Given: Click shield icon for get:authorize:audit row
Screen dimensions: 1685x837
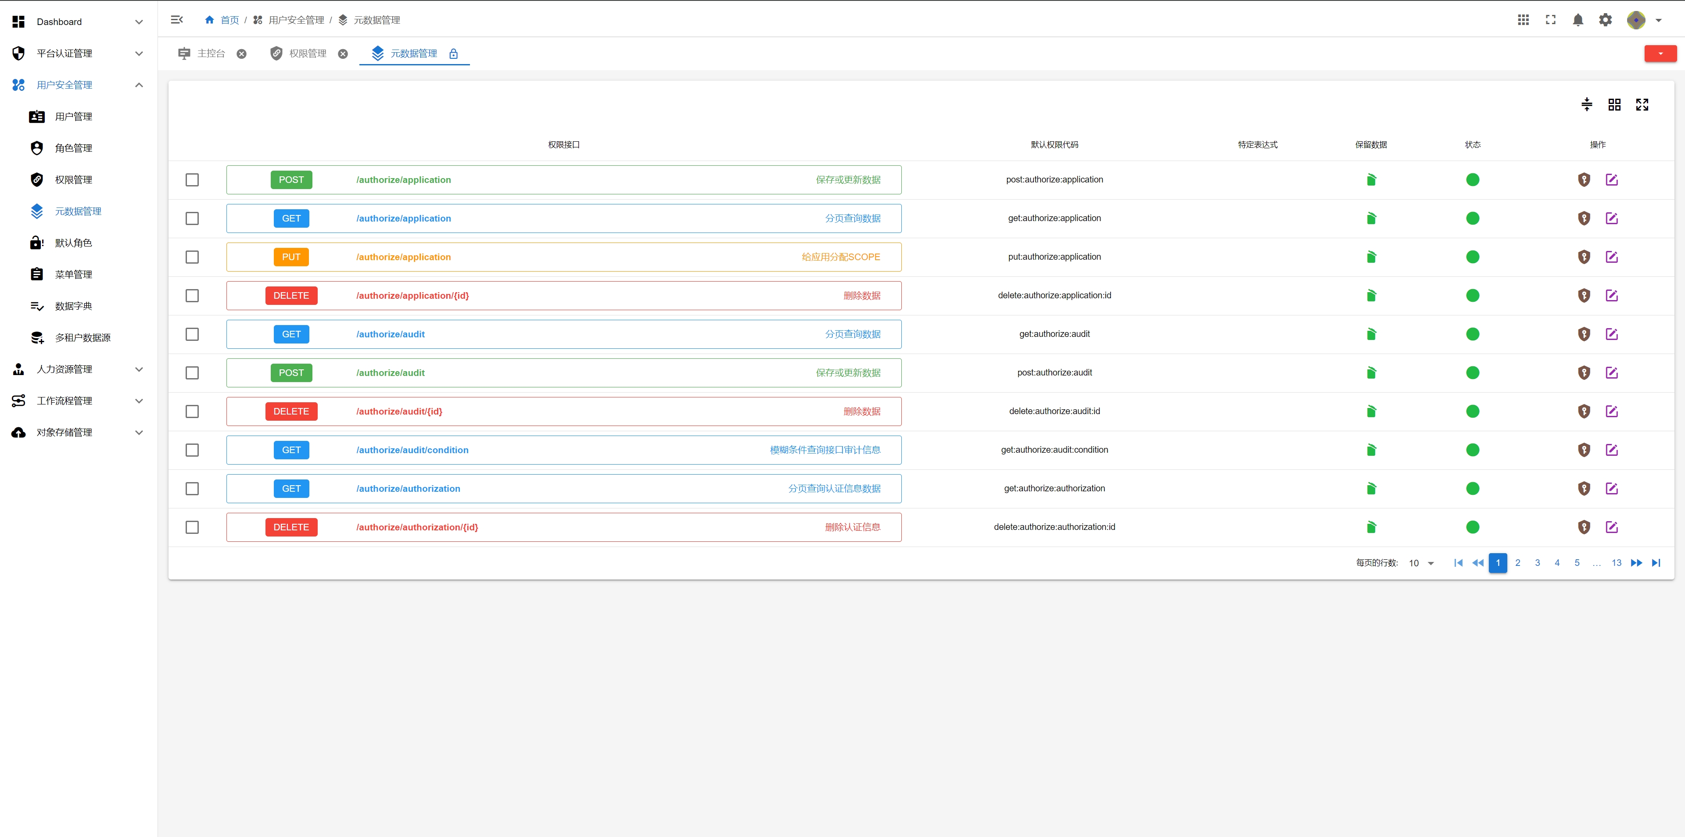Looking at the screenshot, I should tap(1584, 334).
